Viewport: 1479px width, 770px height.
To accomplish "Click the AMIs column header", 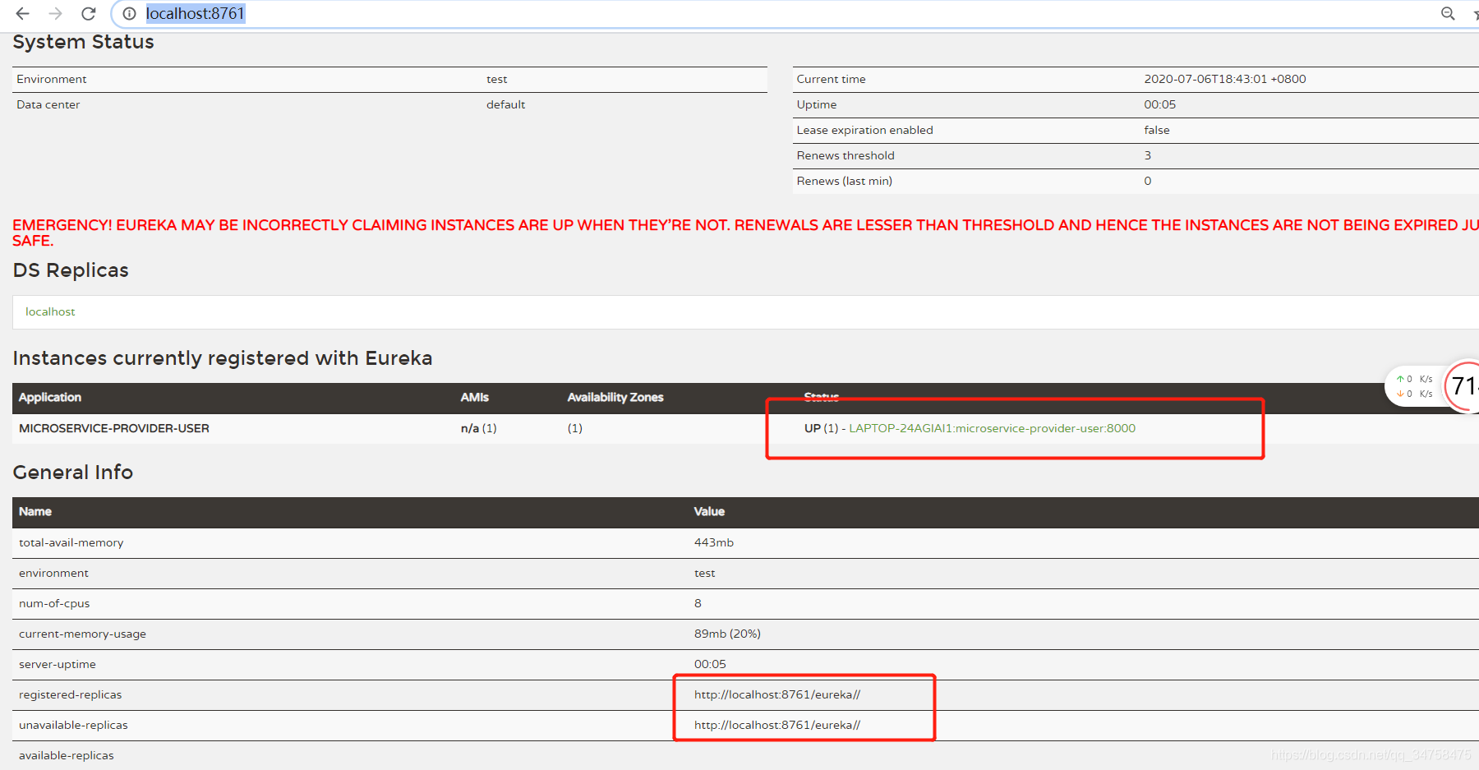I will [x=474, y=397].
